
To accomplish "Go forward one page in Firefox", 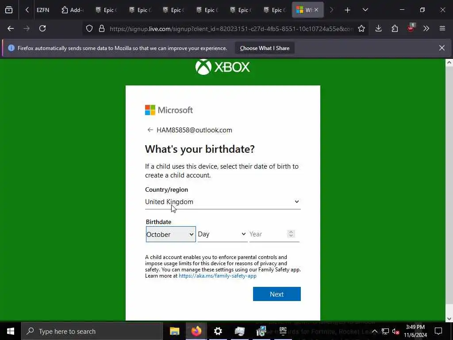I will pyautogui.click(x=27, y=28).
